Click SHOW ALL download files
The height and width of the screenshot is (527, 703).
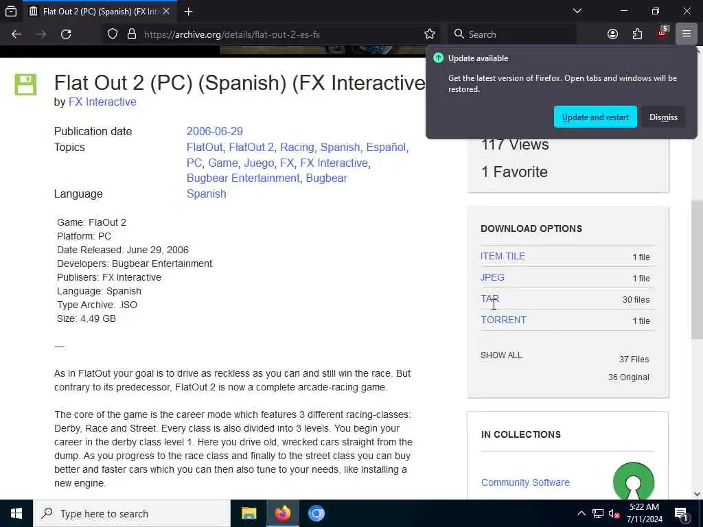pyautogui.click(x=501, y=355)
